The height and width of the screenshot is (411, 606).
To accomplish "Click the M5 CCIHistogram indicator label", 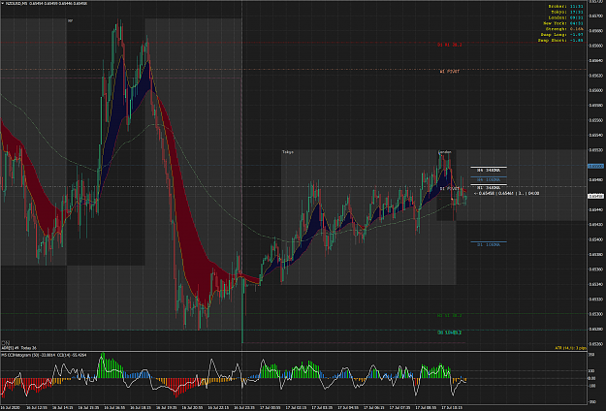I will tap(44, 355).
